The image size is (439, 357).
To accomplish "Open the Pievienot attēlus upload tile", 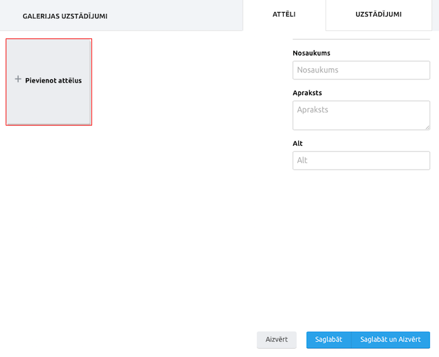I will click(x=49, y=82).
